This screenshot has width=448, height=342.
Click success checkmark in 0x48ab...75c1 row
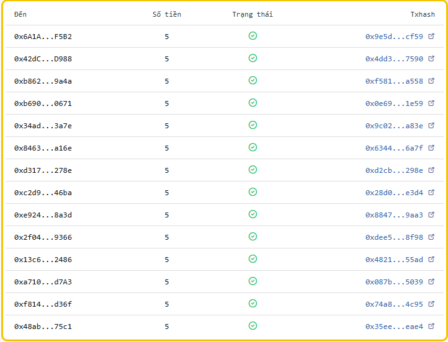click(x=253, y=325)
